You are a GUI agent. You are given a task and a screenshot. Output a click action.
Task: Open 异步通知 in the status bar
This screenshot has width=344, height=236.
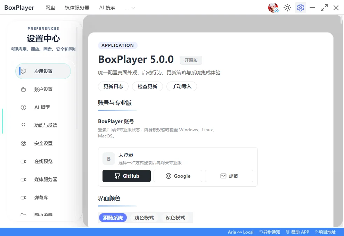point(270,232)
